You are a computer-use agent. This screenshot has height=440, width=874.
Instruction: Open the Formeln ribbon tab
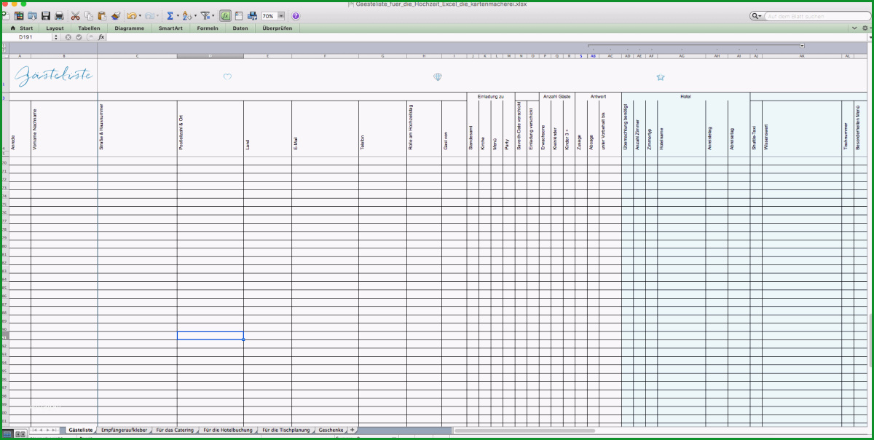[x=207, y=28]
